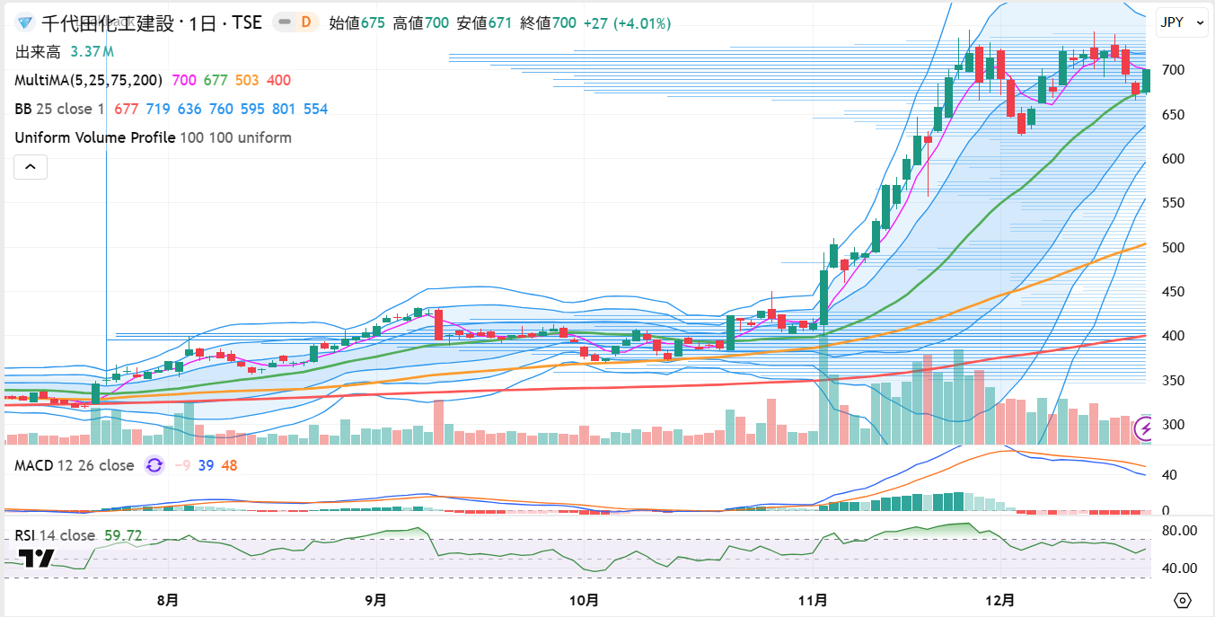Select the Uniform Volume Profile legend
Viewport: 1215px width, 617px height.
94,137
